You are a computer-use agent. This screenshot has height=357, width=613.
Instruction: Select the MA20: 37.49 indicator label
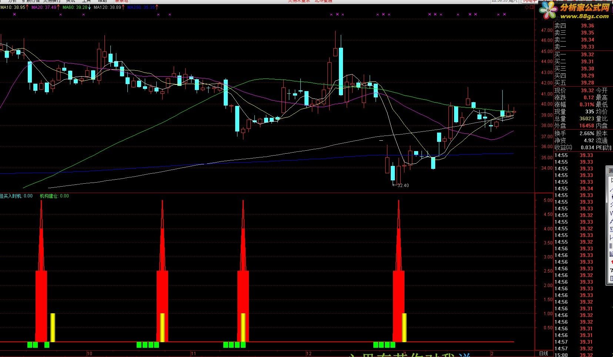pyautogui.click(x=44, y=7)
